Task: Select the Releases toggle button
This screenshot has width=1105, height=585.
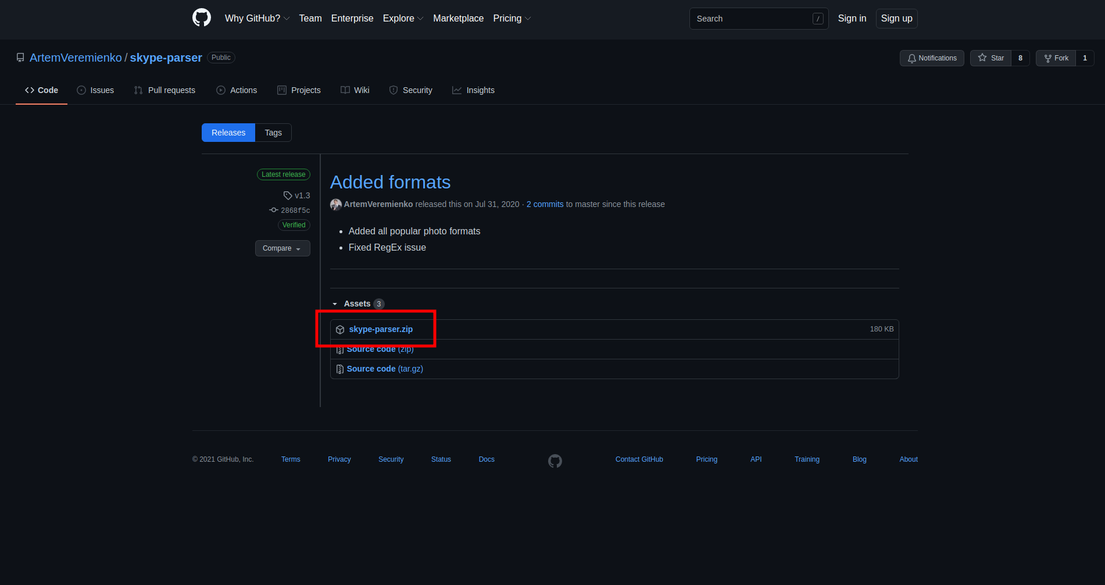Action: tap(228, 133)
